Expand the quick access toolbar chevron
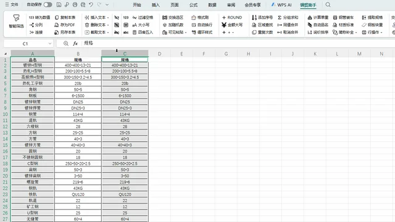 [107, 4]
